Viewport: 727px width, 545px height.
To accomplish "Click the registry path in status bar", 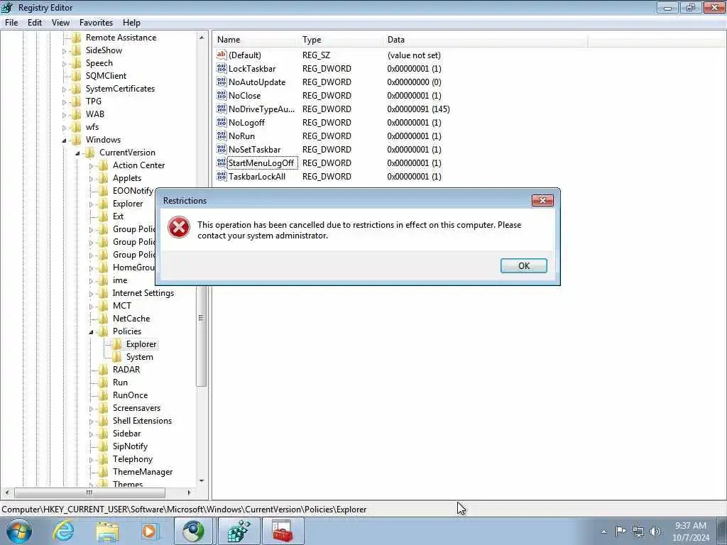I will (x=184, y=510).
